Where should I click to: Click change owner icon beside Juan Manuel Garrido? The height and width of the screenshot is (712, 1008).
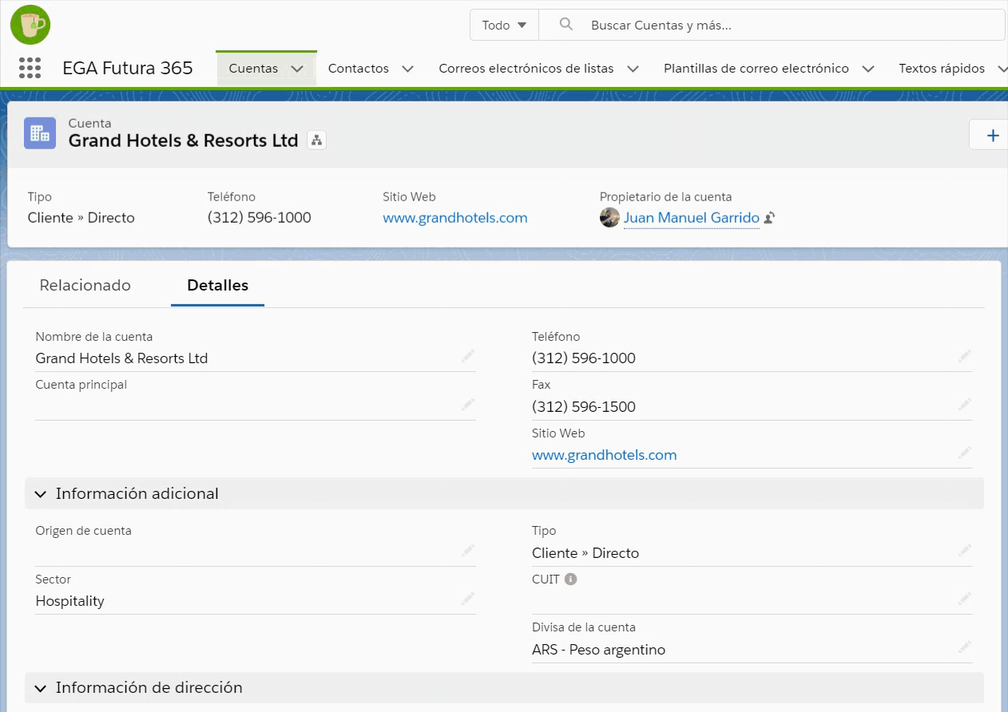click(769, 218)
